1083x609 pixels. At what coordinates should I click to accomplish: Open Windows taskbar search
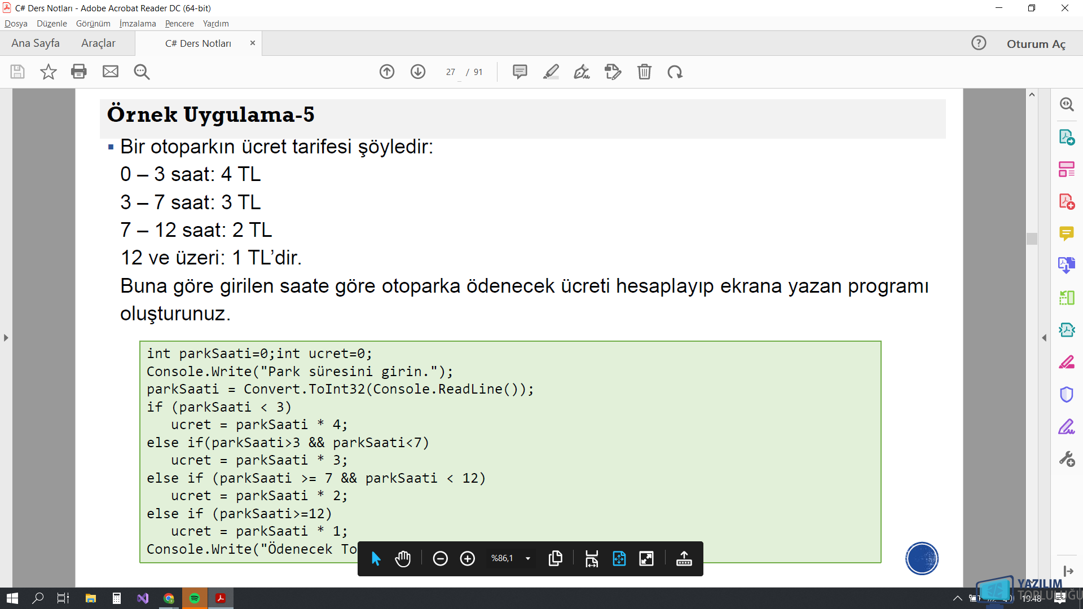click(38, 598)
